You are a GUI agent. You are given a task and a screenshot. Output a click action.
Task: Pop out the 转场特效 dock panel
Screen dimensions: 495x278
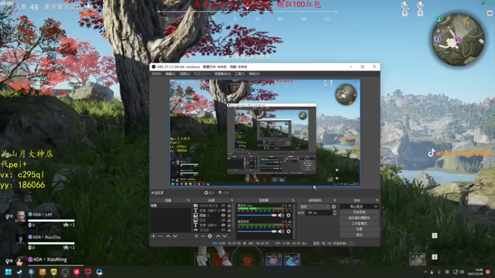[x=335, y=200]
